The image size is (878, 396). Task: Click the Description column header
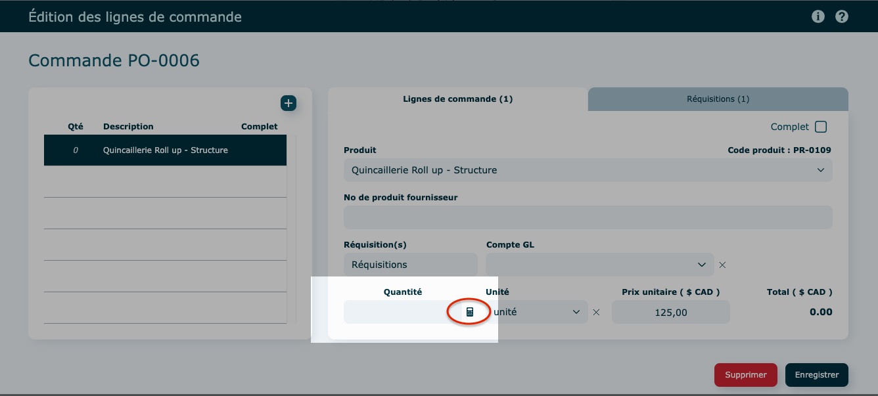point(128,127)
